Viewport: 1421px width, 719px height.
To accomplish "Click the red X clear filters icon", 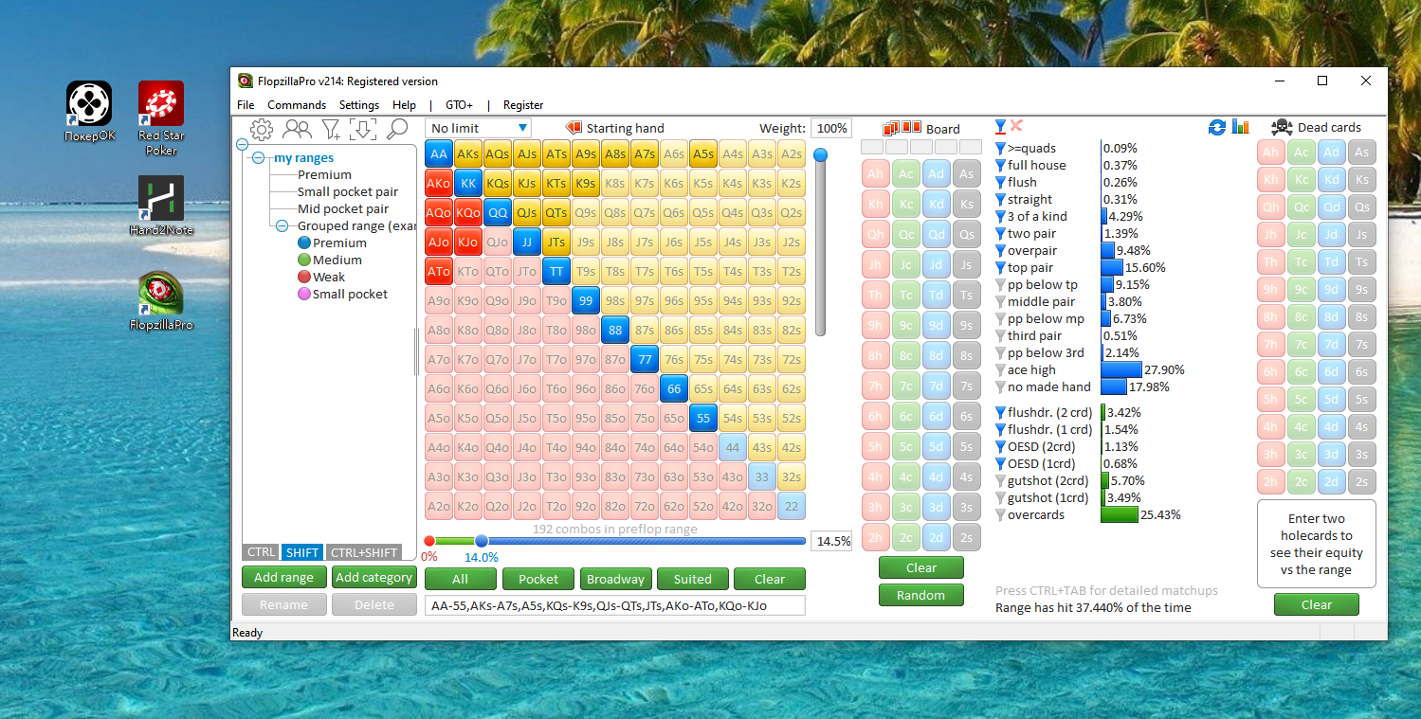I will (1016, 126).
